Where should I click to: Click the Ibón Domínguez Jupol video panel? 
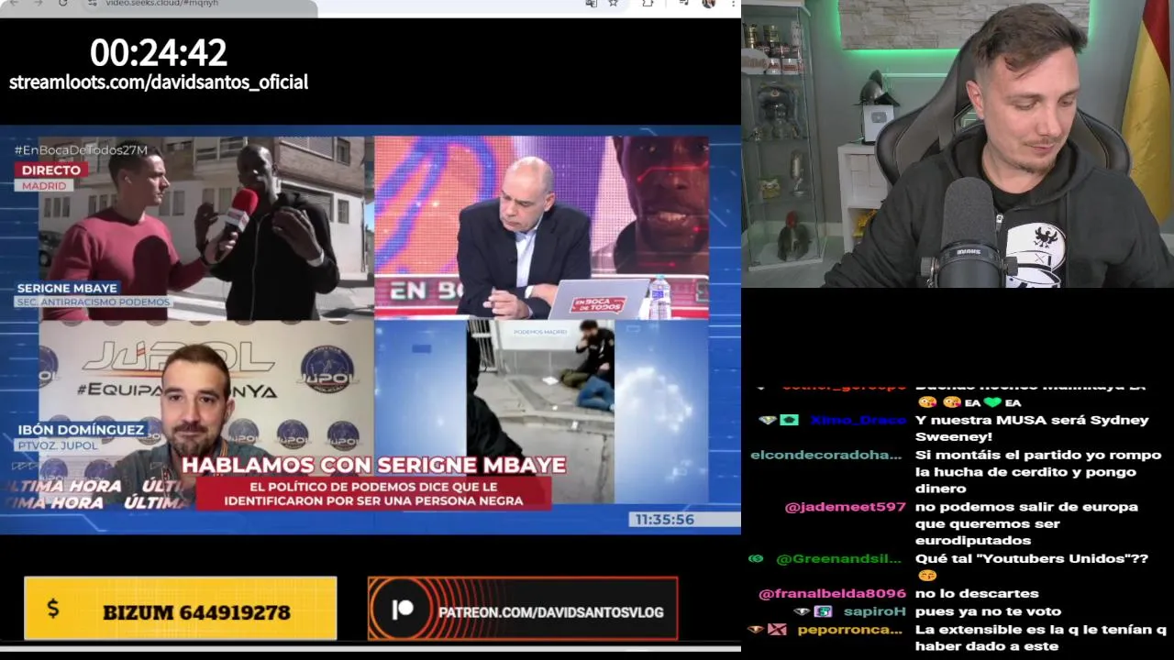coord(206,411)
